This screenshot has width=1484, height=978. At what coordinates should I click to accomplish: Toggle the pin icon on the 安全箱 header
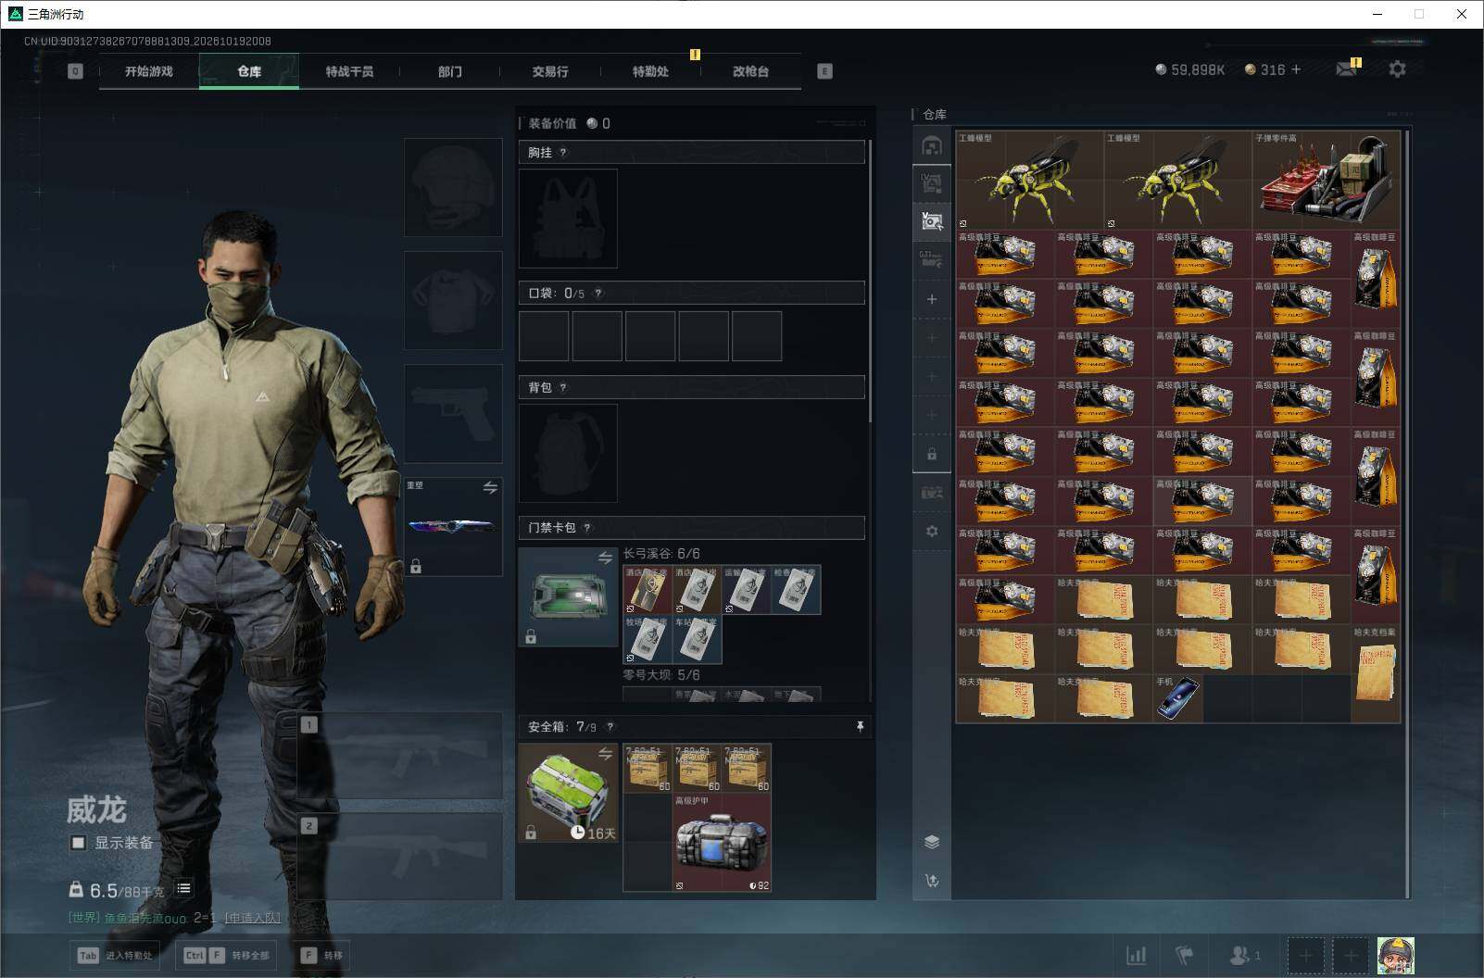pyautogui.click(x=860, y=727)
